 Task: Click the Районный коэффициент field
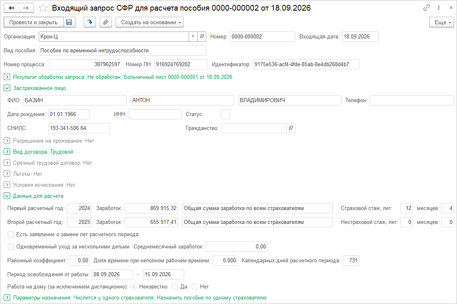pos(80,261)
